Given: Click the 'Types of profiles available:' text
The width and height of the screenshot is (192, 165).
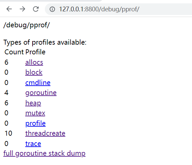Looking at the screenshot, I should [45, 43].
